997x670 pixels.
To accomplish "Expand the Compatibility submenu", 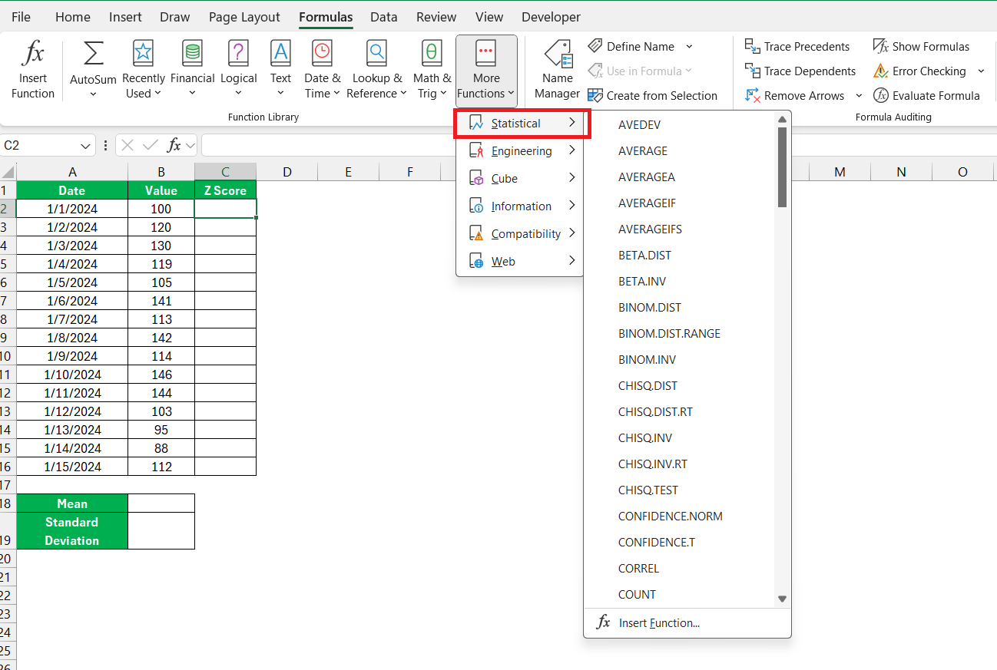I will [522, 234].
